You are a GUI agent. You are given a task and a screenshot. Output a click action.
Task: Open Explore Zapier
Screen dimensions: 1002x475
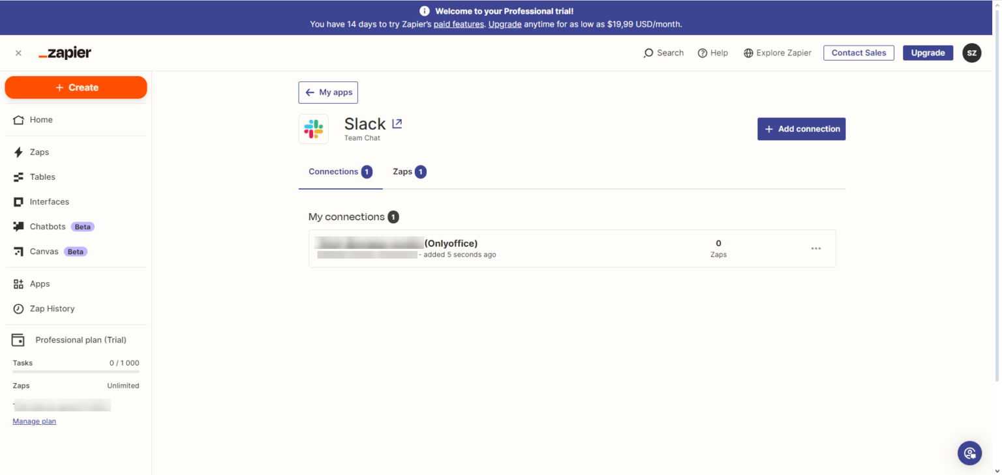(x=777, y=53)
